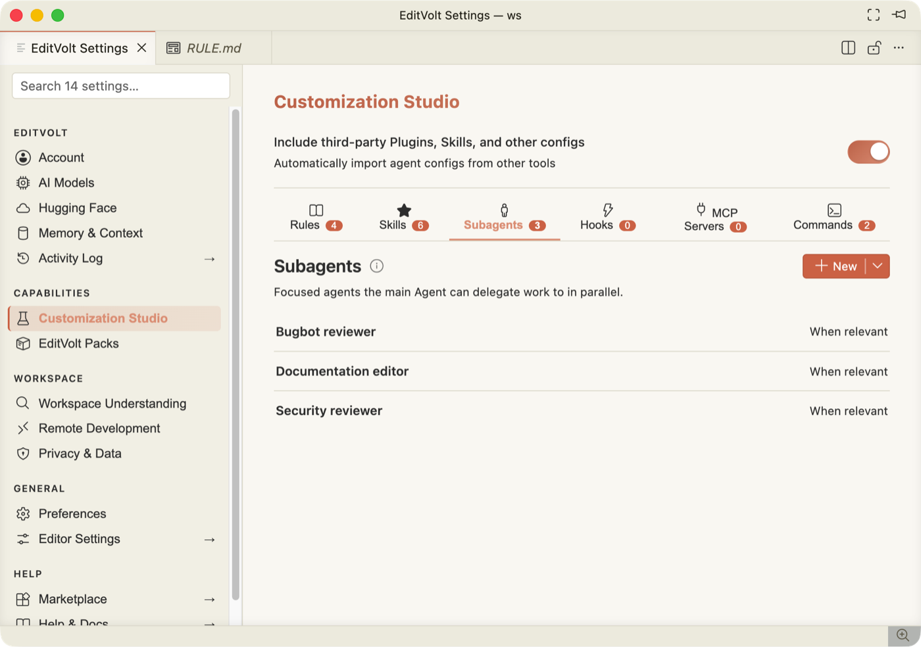Click the pin icon in title bar
Viewport: 921px width, 647px height.
[x=899, y=14]
